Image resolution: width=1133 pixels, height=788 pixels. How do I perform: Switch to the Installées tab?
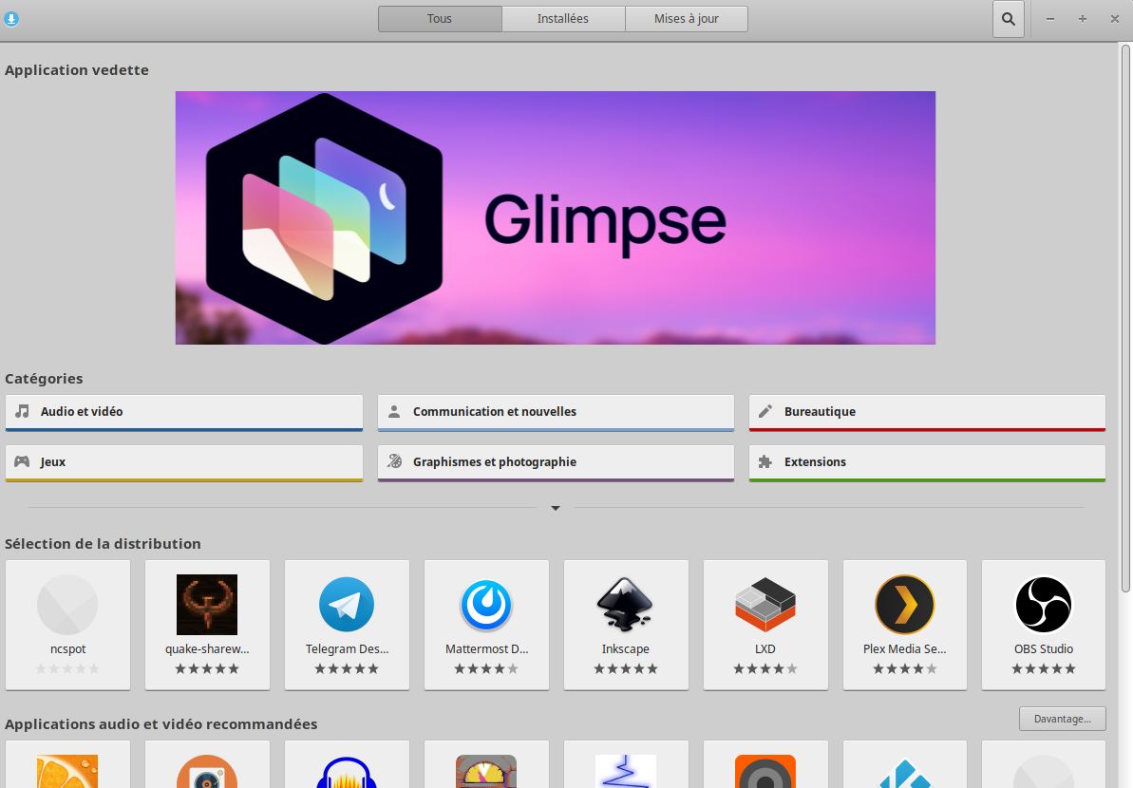pos(563,19)
